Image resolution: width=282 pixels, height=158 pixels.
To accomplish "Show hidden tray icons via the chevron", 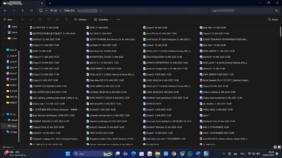I will (x=224, y=154).
